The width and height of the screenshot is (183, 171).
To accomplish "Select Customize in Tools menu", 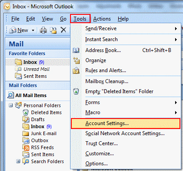I will point(126,154).
